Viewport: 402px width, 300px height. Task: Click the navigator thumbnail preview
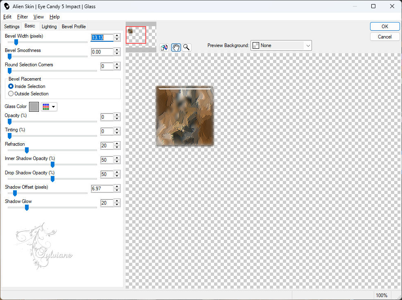[141, 37]
